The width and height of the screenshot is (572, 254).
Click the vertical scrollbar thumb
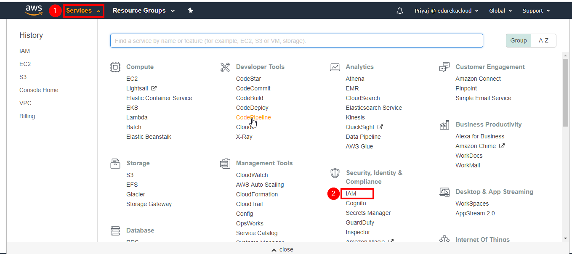(x=565, y=93)
